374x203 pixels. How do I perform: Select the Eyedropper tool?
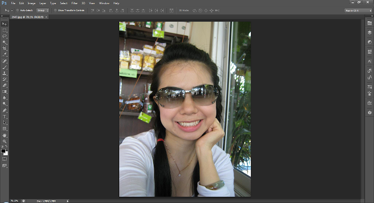pyautogui.click(x=5, y=55)
